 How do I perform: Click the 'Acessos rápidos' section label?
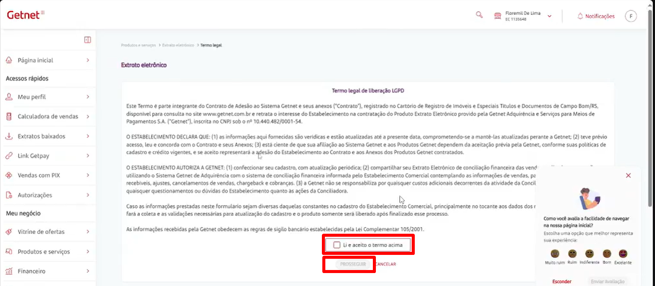coord(27,79)
